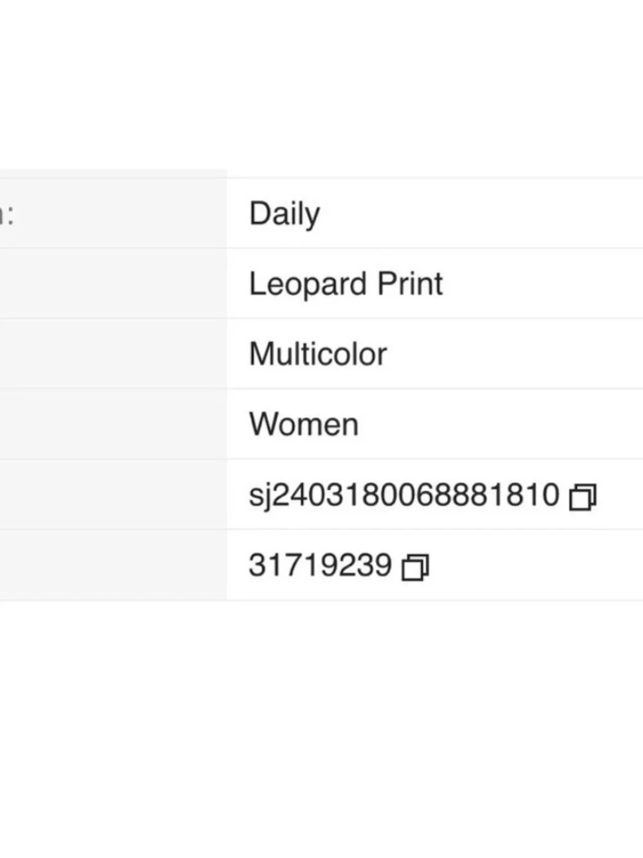Viewport: 643px width, 858px height.
Task: Click the blank white area below the table
Action: (322, 727)
